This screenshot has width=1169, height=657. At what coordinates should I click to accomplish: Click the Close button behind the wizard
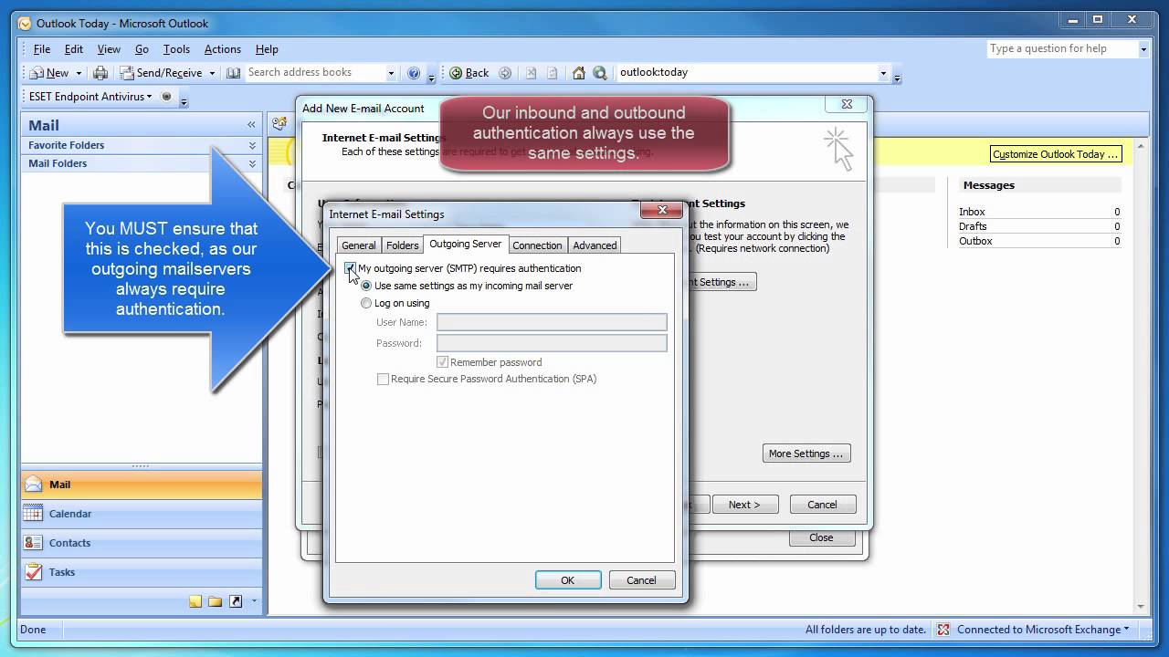click(x=821, y=537)
